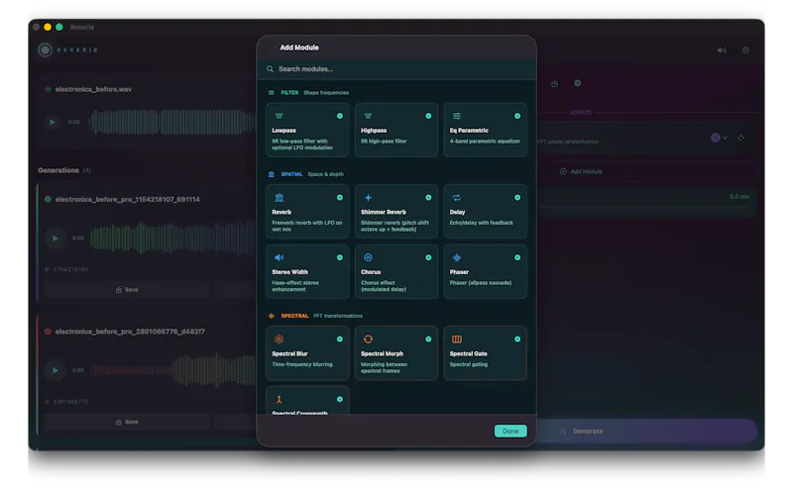Toggle the Phaser module dot
793x488 pixels.
click(517, 257)
